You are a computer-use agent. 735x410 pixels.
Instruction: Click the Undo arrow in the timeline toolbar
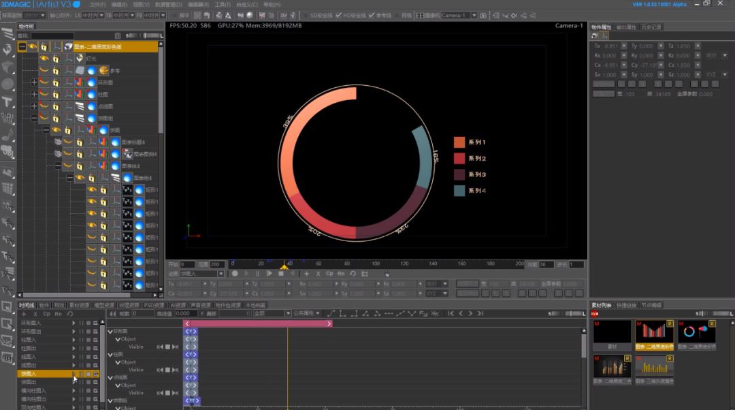[70, 314]
